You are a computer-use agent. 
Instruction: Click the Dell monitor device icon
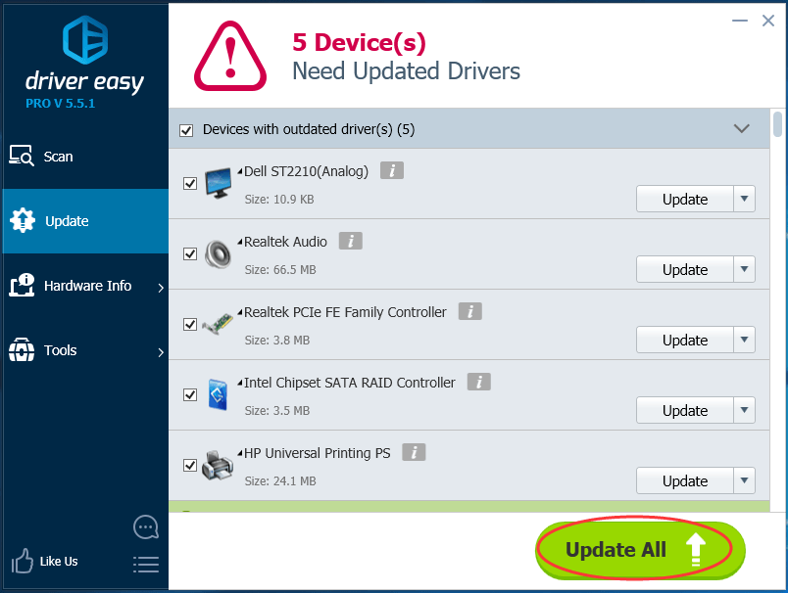[x=219, y=184]
